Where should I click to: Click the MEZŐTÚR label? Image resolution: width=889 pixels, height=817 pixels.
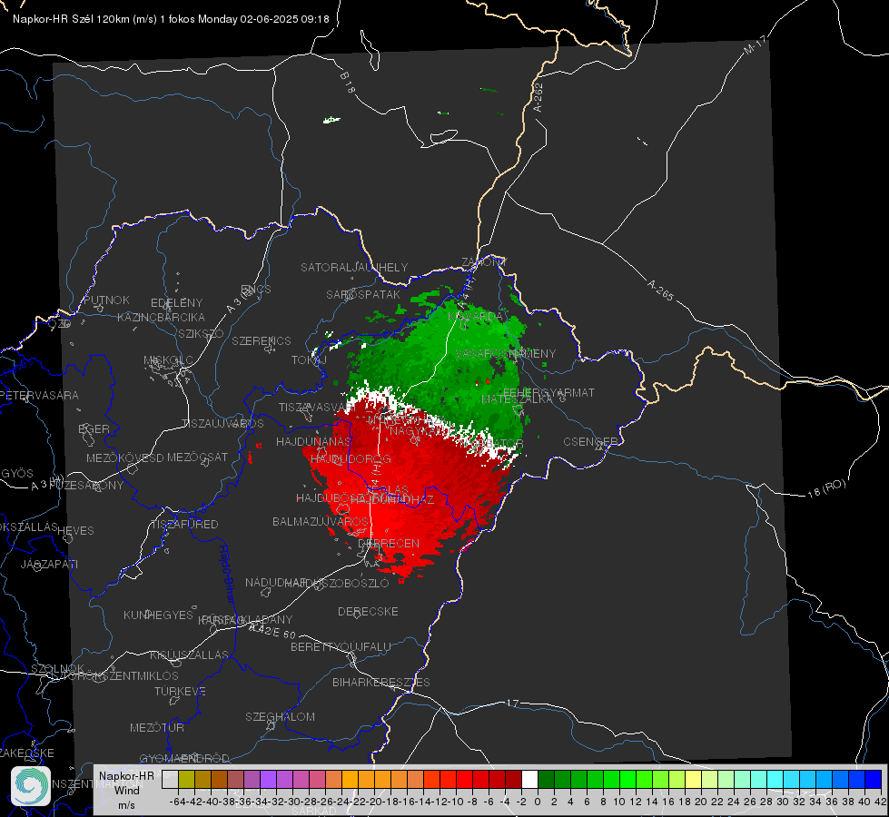click(157, 727)
